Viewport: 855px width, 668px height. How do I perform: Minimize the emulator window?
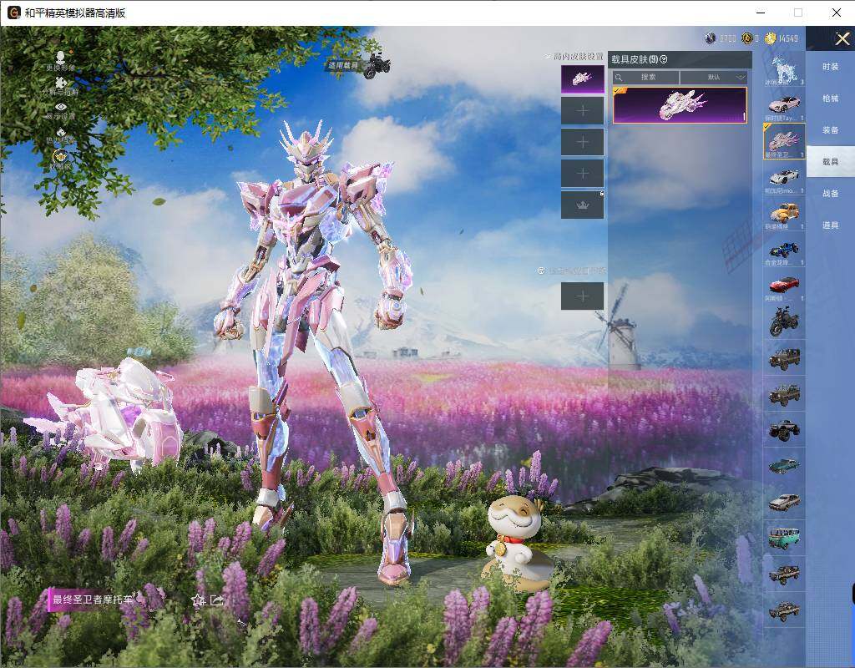tap(761, 13)
